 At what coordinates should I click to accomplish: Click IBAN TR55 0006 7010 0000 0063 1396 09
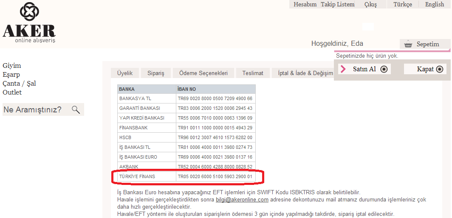click(215, 118)
